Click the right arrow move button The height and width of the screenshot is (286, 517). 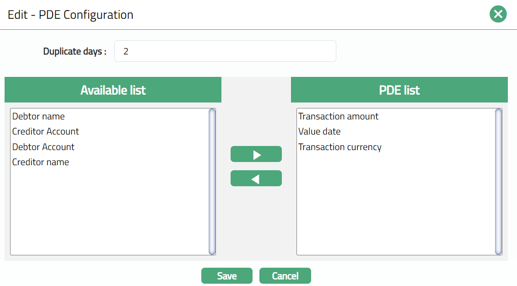pos(256,154)
